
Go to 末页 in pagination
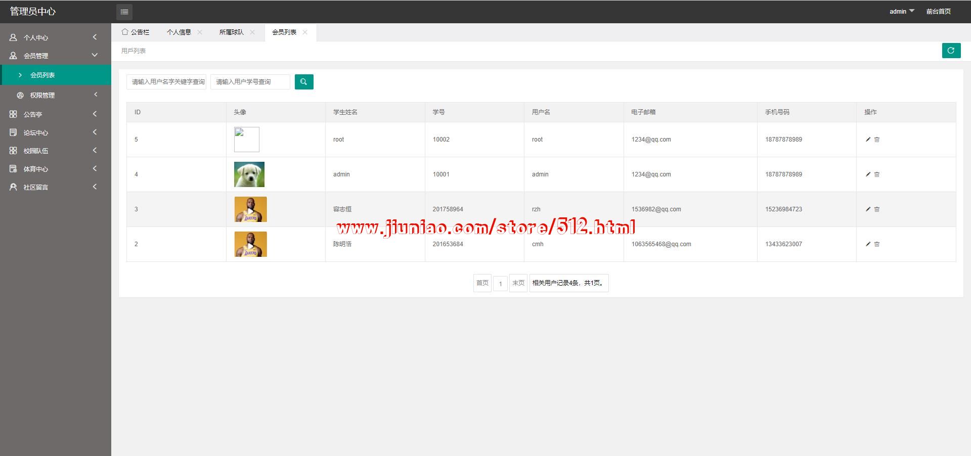point(518,283)
